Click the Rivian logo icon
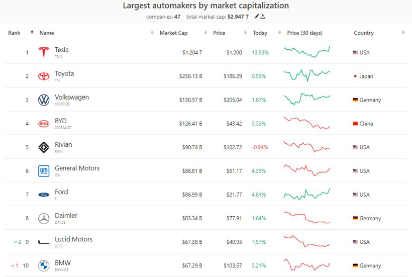 pyautogui.click(x=44, y=147)
